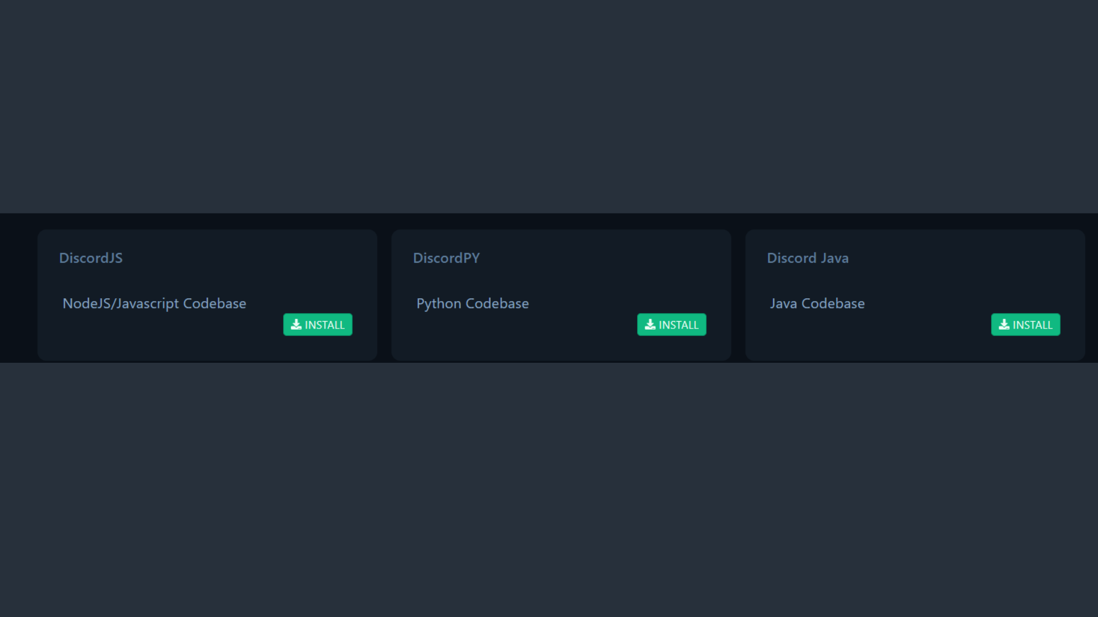Click download icon on DiscordJS install button

point(296,324)
